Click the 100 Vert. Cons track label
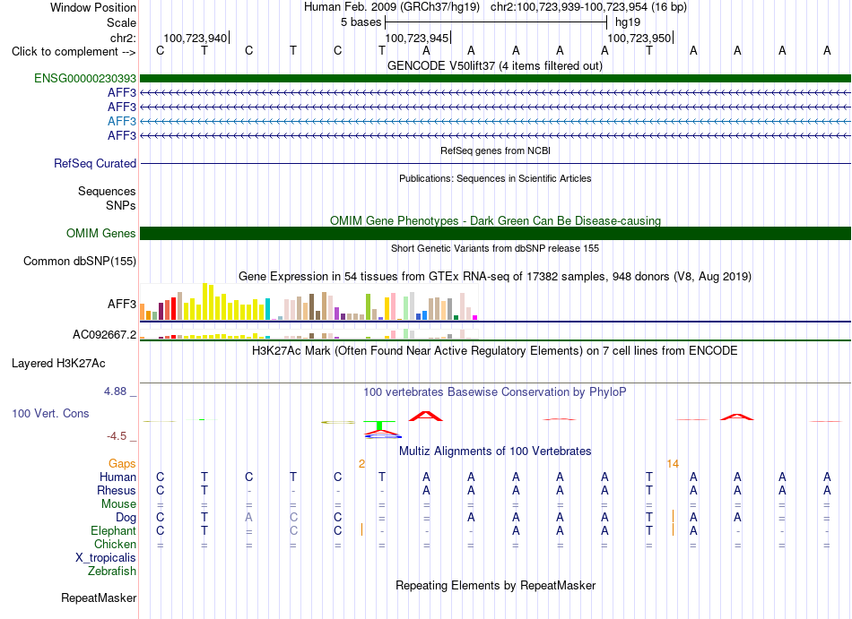Viewport: 852px width, 619px height. (x=50, y=413)
